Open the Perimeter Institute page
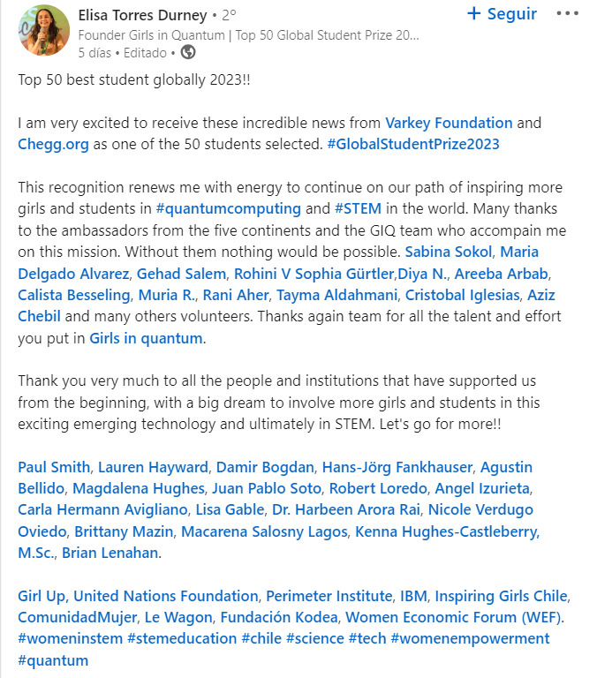The height and width of the screenshot is (678, 597). click(x=329, y=596)
